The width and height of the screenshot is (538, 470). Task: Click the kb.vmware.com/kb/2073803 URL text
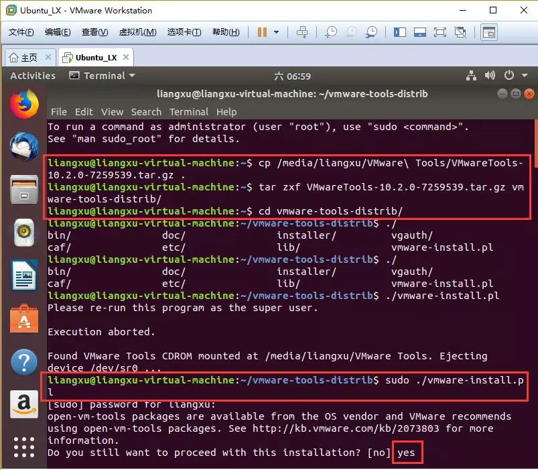click(x=346, y=428)
